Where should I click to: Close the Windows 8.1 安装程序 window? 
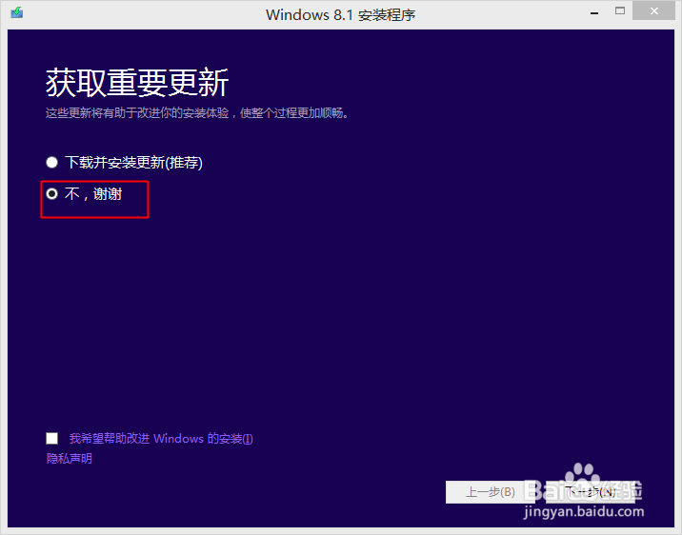coord(653,11)
